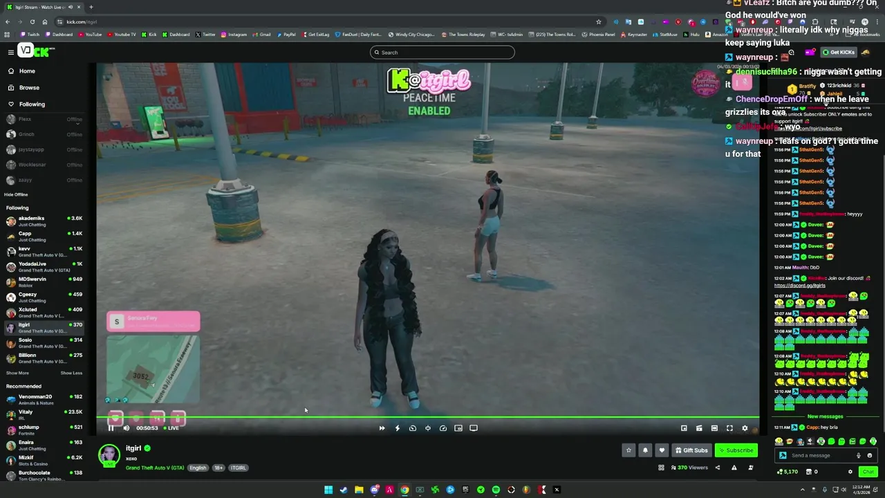Click the English language tag
885x498 pixels.
[198, 468]
